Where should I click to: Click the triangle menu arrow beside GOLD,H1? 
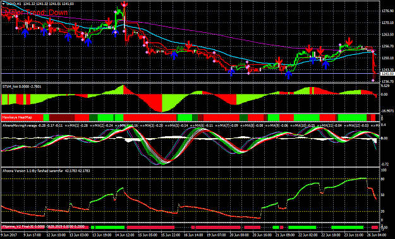point(3,4)
